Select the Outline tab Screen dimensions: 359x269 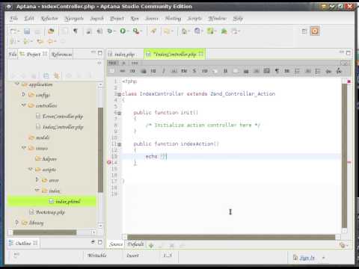coord(23,243)
